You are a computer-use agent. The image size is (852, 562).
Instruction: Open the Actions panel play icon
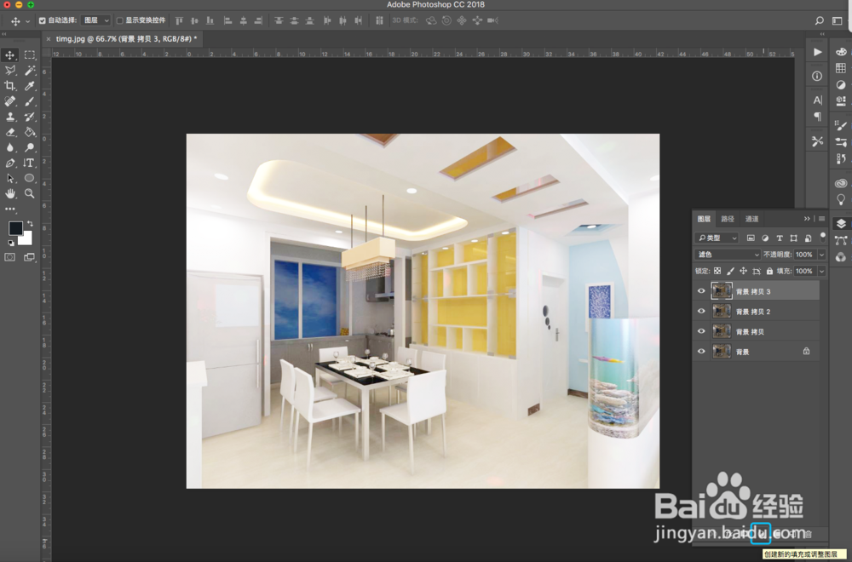click(x=817, y=52)
